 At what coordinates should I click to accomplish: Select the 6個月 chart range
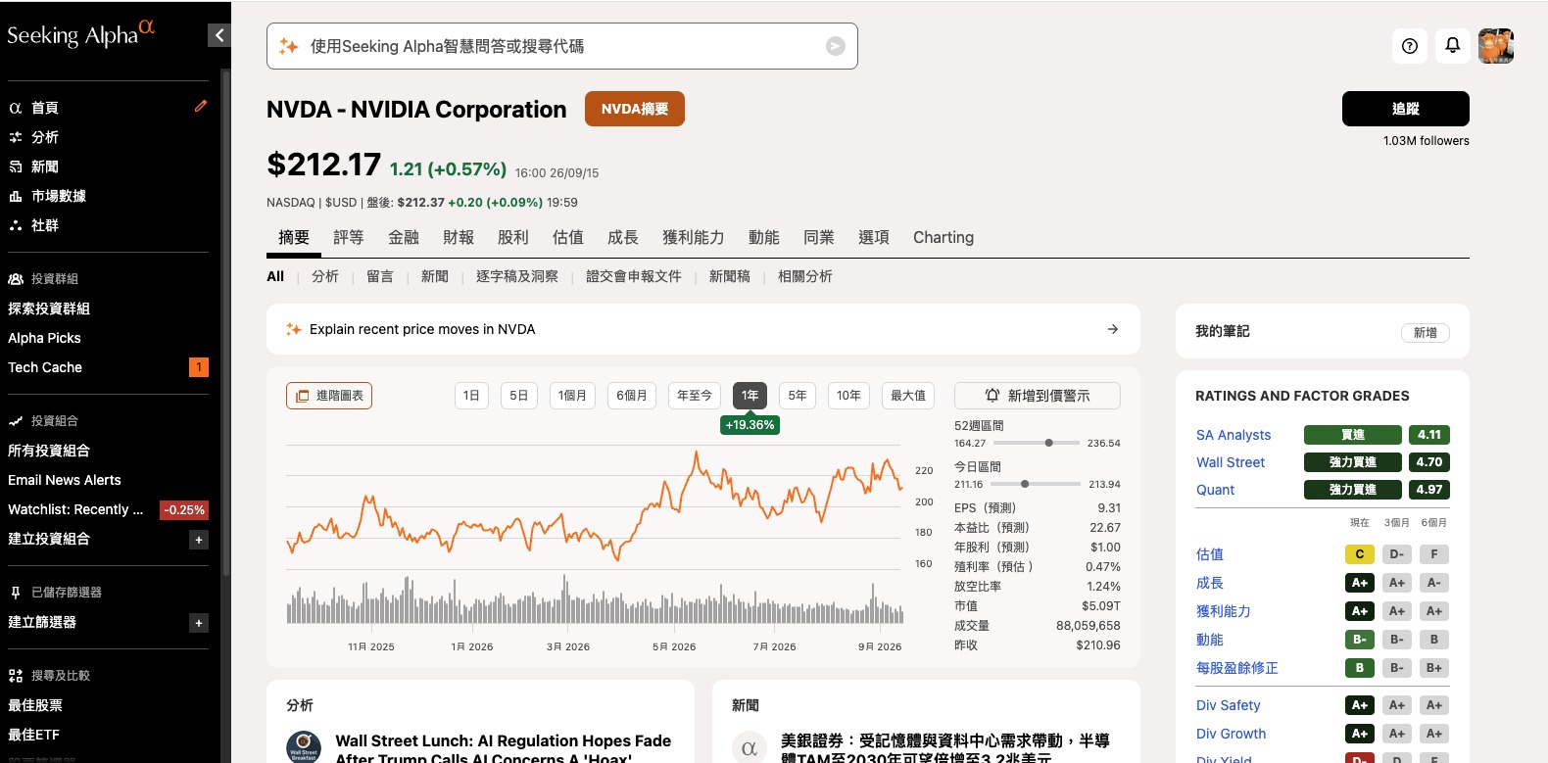click(x=632, y=396)
